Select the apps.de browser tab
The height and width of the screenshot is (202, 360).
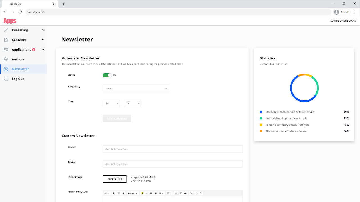pos(30,4)
